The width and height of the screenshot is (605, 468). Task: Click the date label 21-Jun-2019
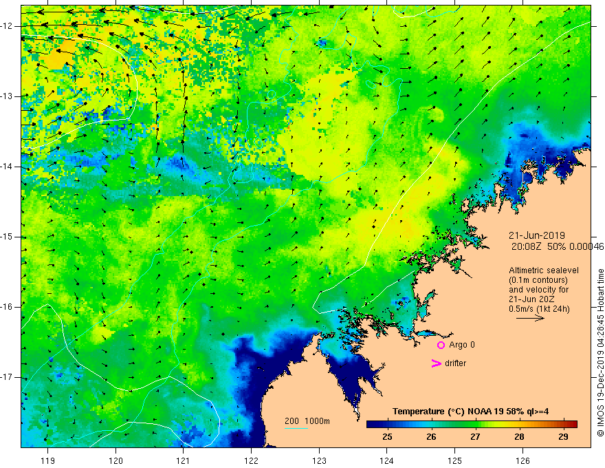(x=537, y=235)
